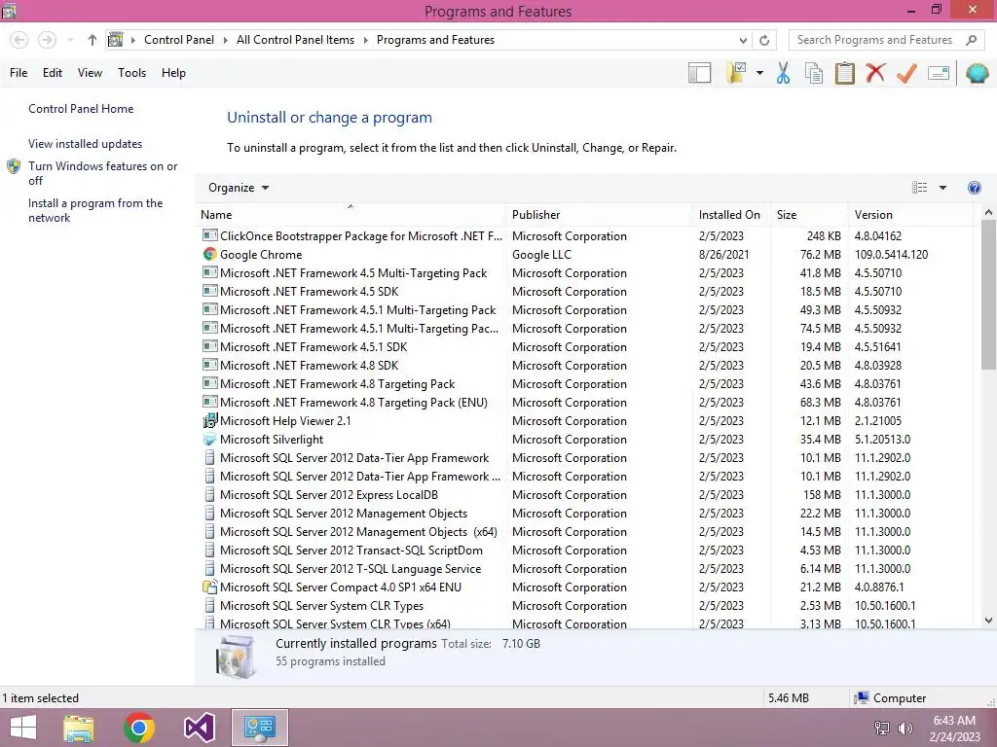
Task: Go up one level with Up arrow
Action: click(x=92, y=40)
